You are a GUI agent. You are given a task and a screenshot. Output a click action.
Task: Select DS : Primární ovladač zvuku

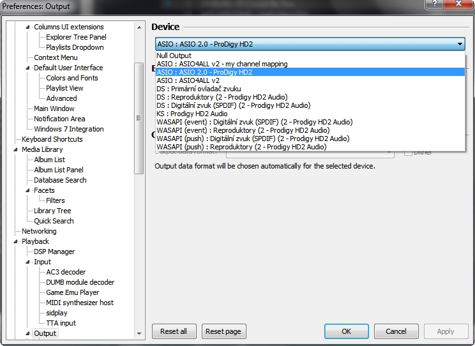(310, 89)
